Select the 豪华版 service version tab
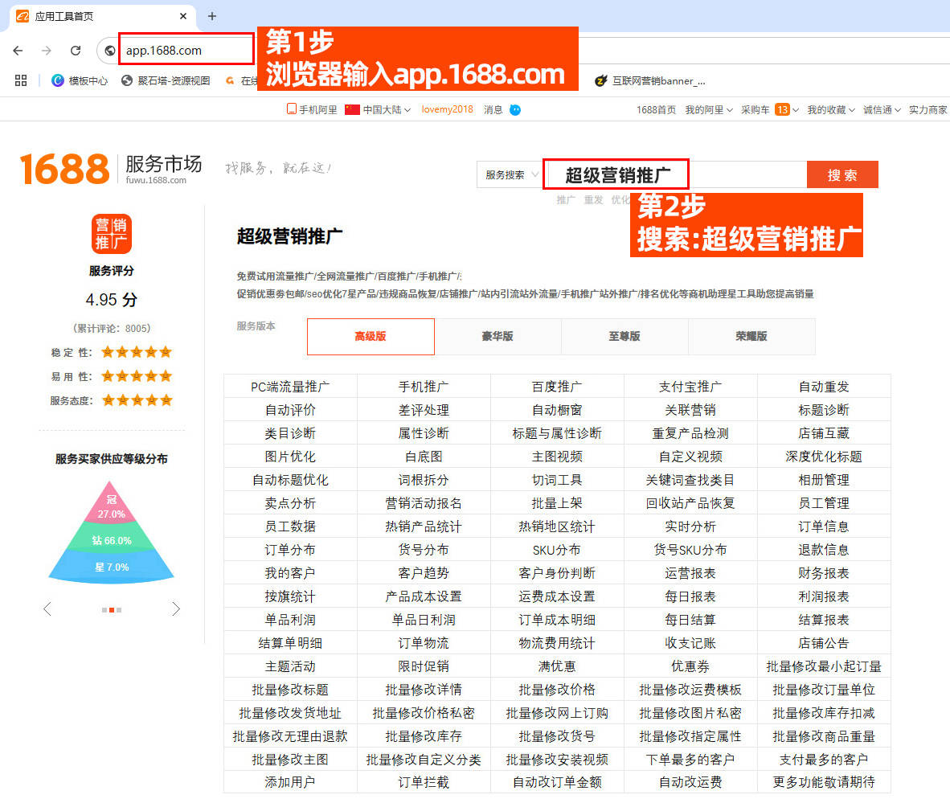Image resolution: width=950 pixels, height=803 pixels. (x=498, y=336)
